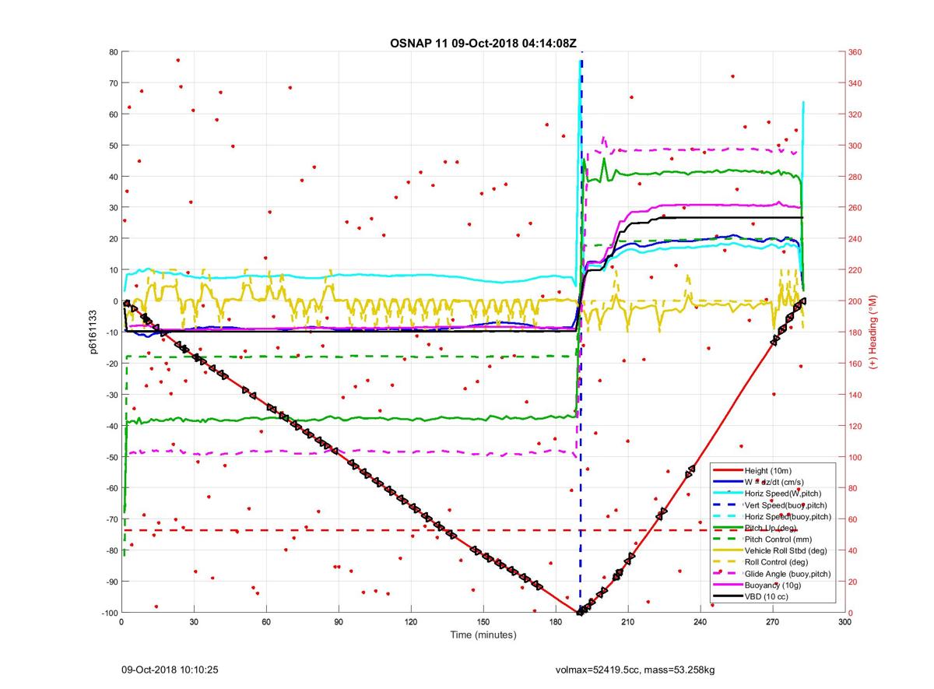The height and width of the screenshot is (689, 934).
Task: Click legend entry Roll Control (deg)
Action: pos(776,561)
